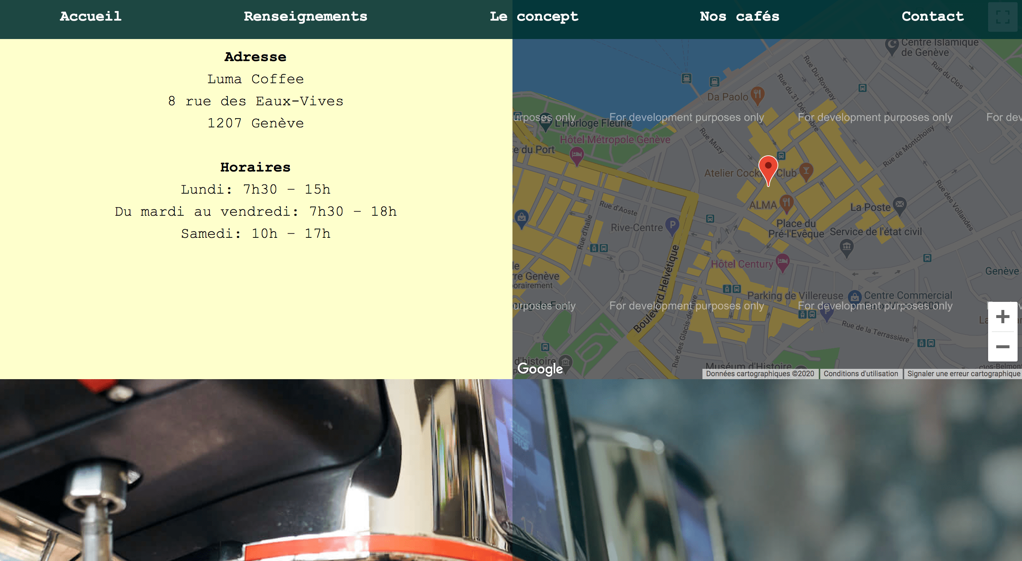Click 'Samedi: 10h – 17h' hours line
This screenshot has height=561, width=1022.
[x=255, y=233]
